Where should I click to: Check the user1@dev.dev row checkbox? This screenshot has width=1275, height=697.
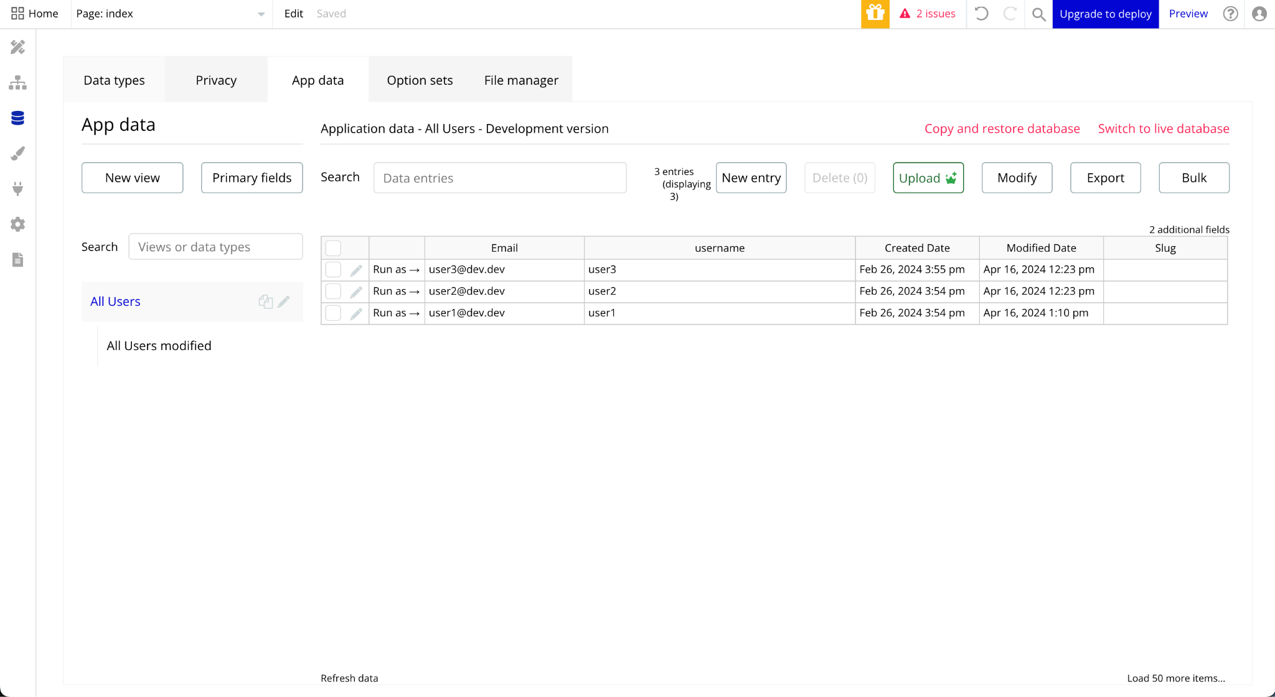[333, 313]
